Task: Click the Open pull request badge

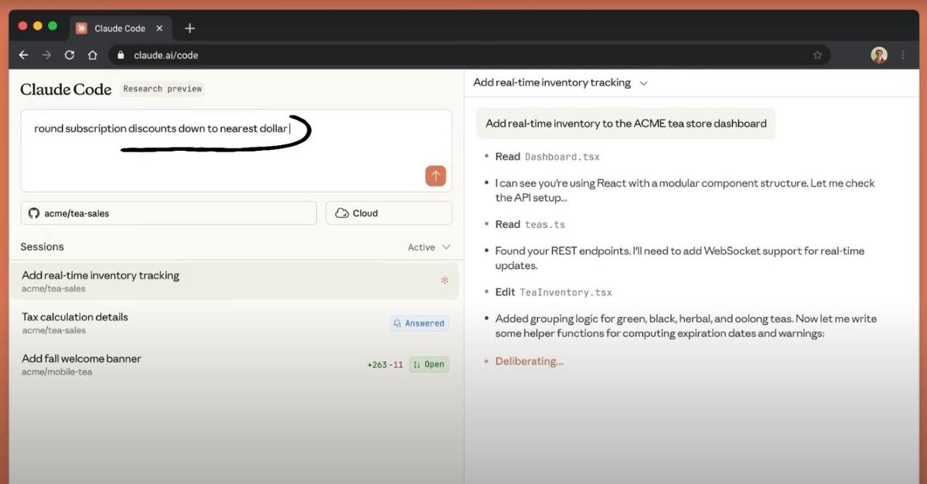Action: 429,365
